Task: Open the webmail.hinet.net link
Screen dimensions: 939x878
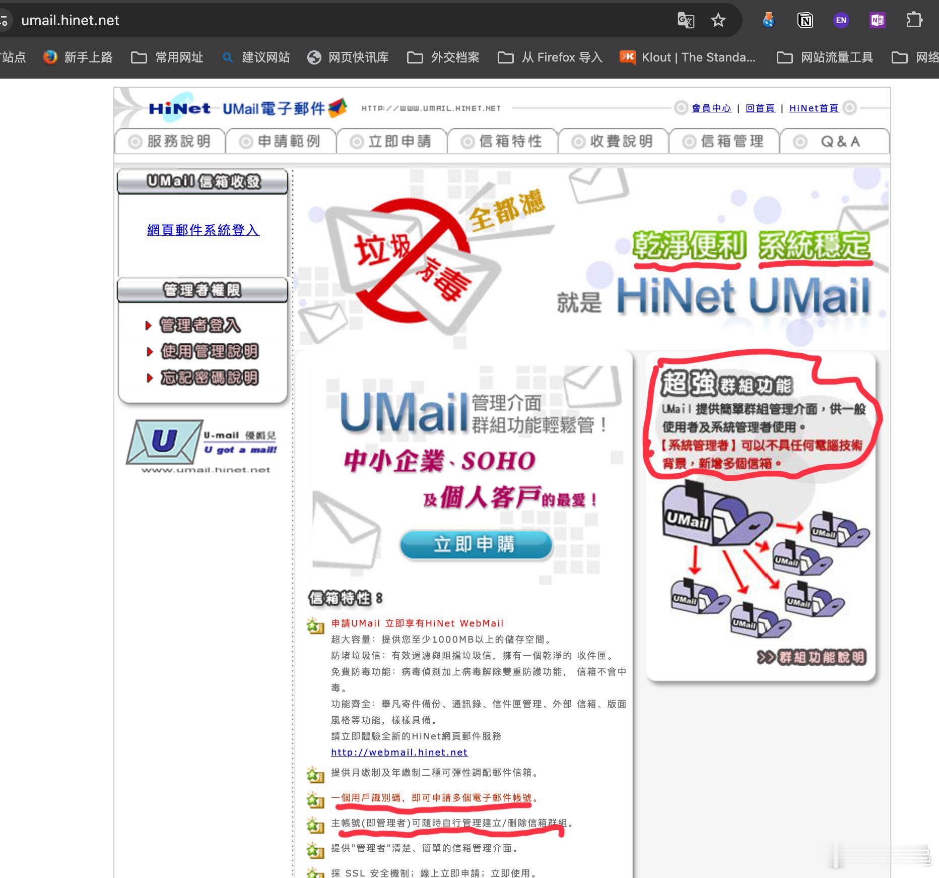Action: pyautogui.click(x=399, y=752)
